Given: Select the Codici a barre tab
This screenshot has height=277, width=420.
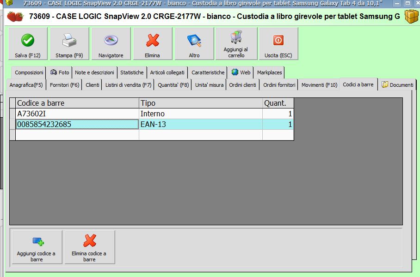Looking at the screenshot, I should 358,84.
